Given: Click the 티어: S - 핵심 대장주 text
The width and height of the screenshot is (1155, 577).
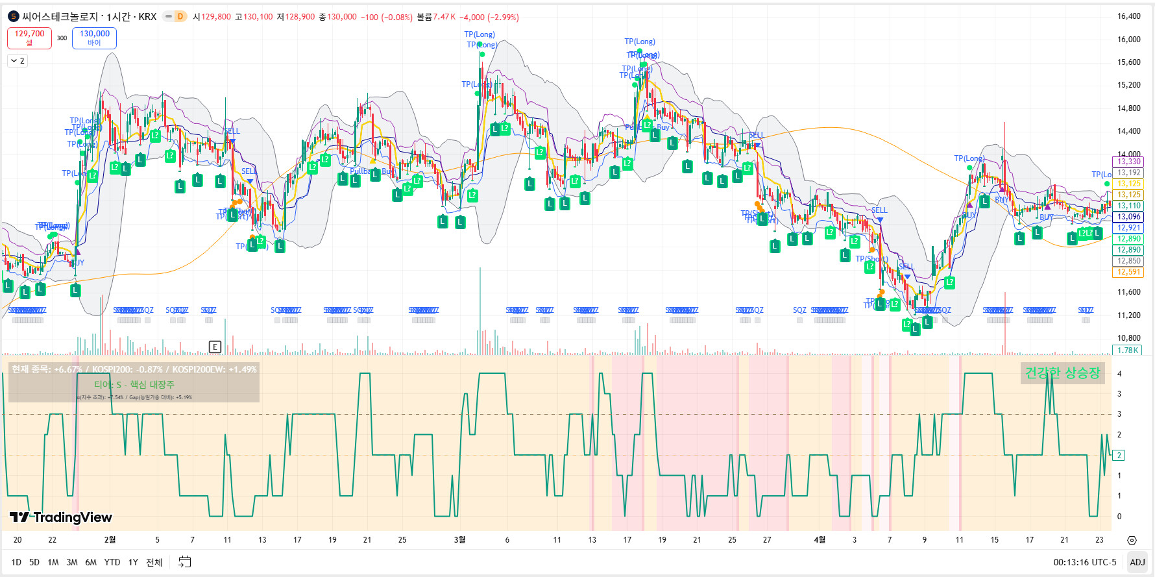Looking at the screenshot, I should pos(134,384).
